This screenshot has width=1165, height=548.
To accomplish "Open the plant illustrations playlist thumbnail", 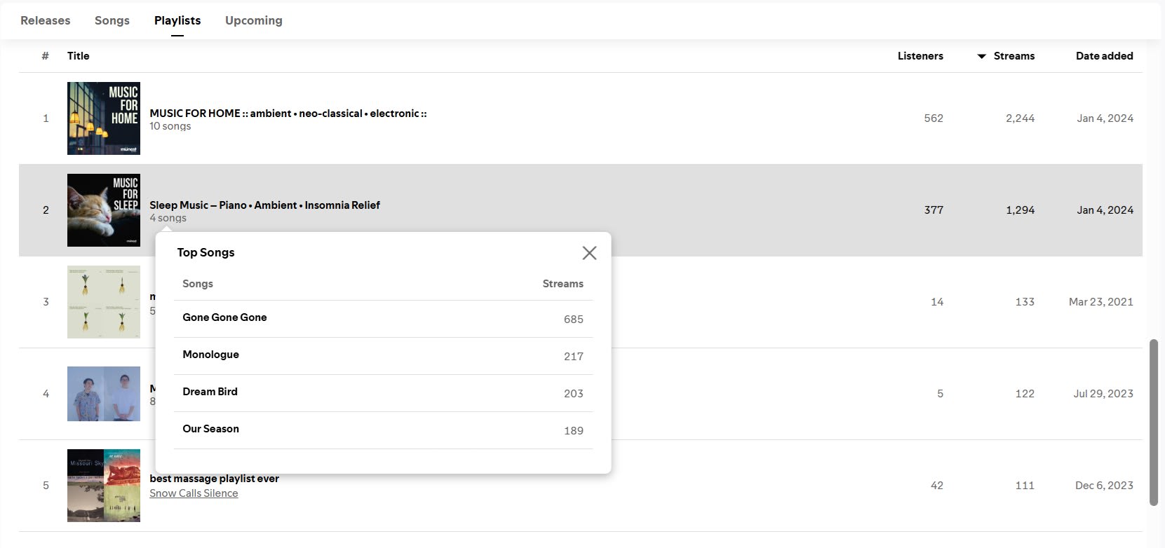I will point(104,302).
